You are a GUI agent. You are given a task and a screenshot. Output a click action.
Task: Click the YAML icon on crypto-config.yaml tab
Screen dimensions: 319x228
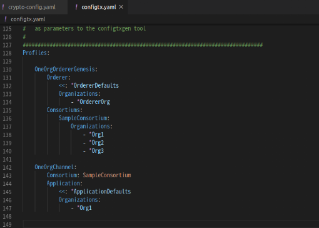(x=3, y=7)
